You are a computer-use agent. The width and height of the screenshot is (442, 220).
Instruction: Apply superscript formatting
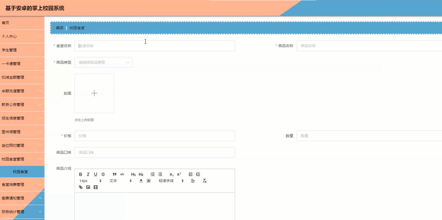click(179, 174)
